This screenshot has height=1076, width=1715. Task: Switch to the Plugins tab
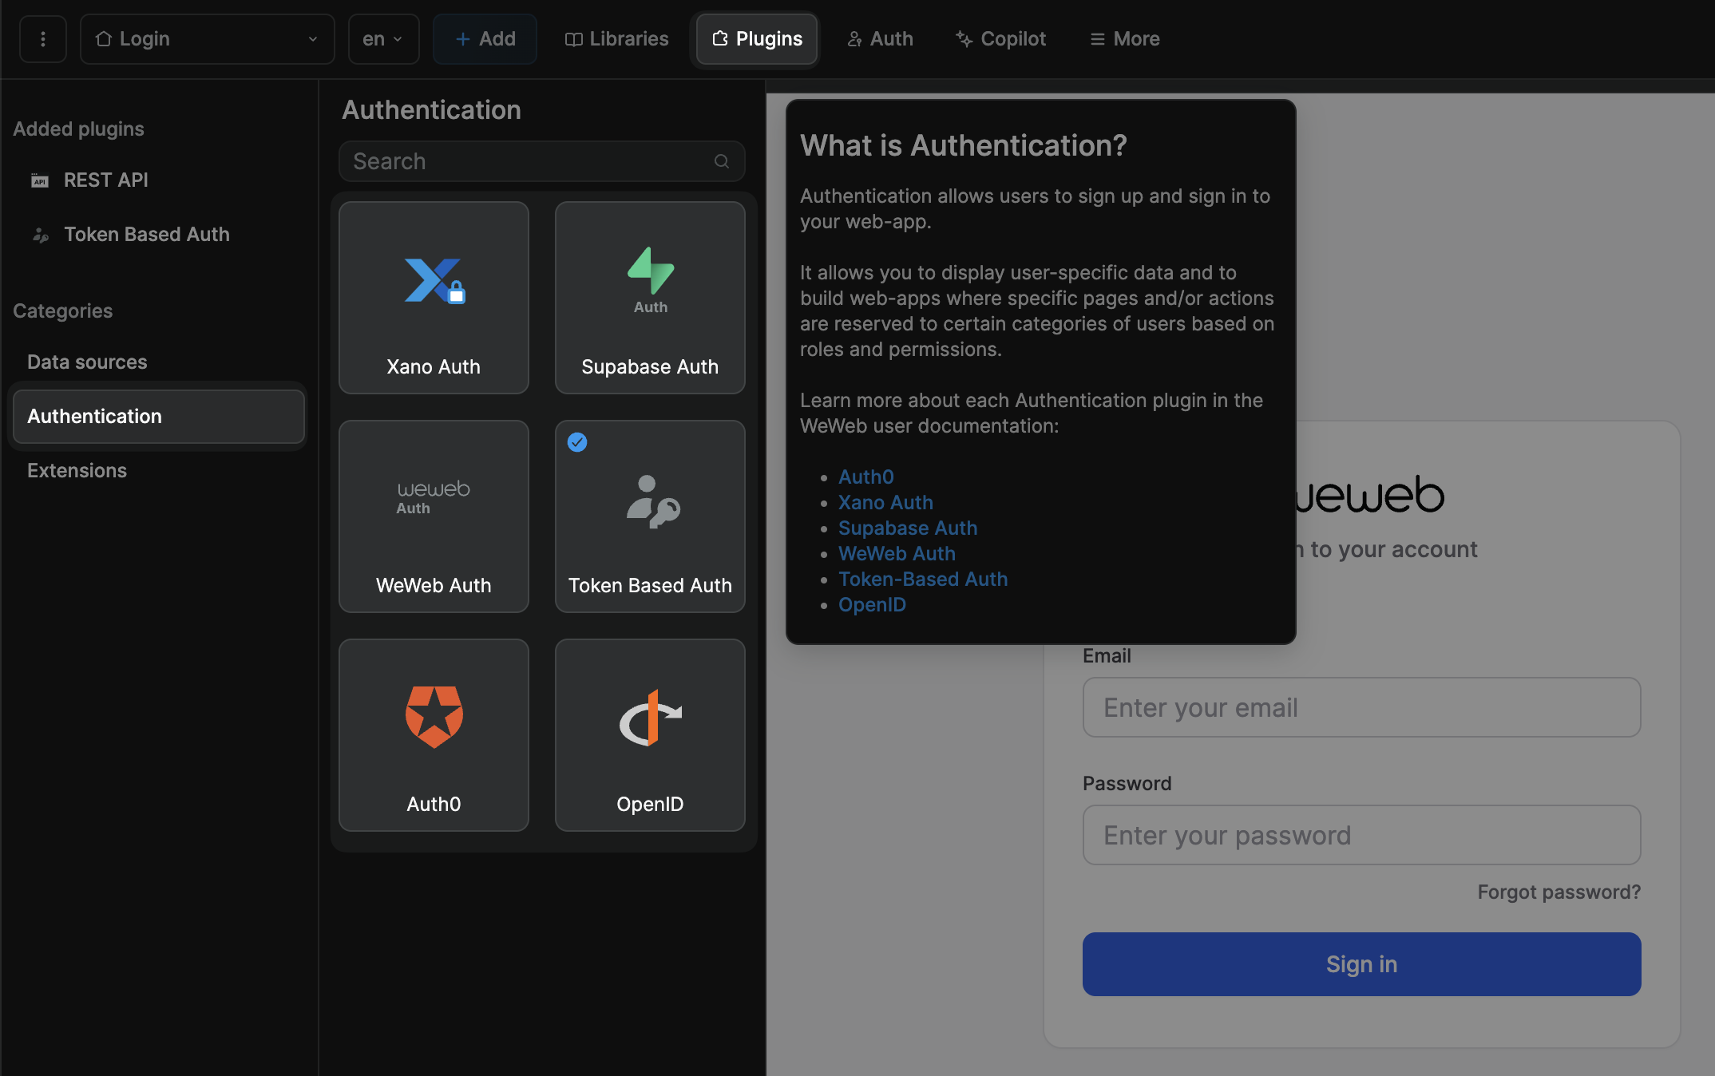point(755,38)
